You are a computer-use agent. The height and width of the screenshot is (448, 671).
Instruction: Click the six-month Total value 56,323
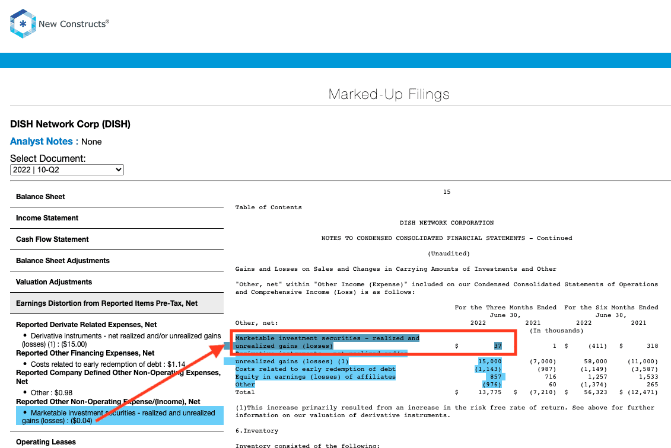[595, 392]
